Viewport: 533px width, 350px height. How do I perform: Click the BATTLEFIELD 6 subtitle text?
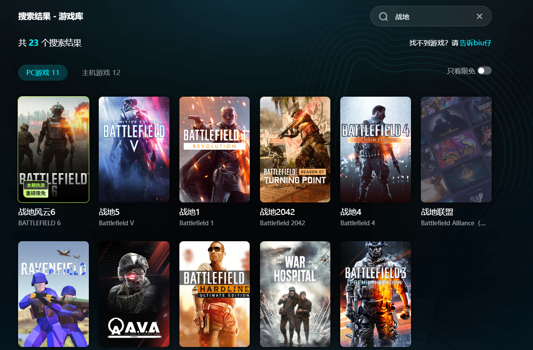[40, 223]
